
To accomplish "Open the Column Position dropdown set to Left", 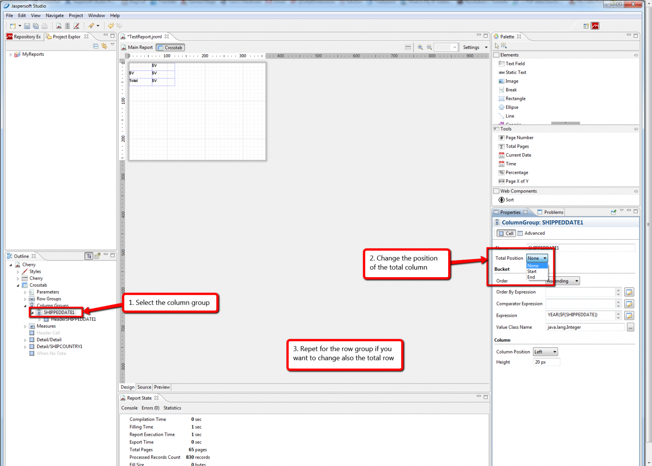I will point(545,352).
